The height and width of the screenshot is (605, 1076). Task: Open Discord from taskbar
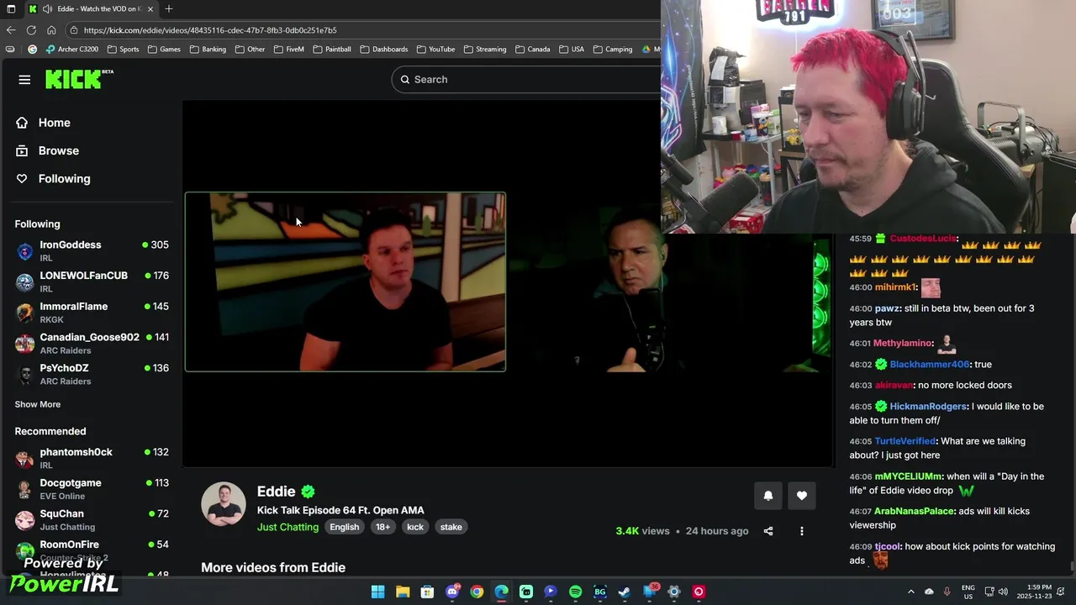coord(452,592)
